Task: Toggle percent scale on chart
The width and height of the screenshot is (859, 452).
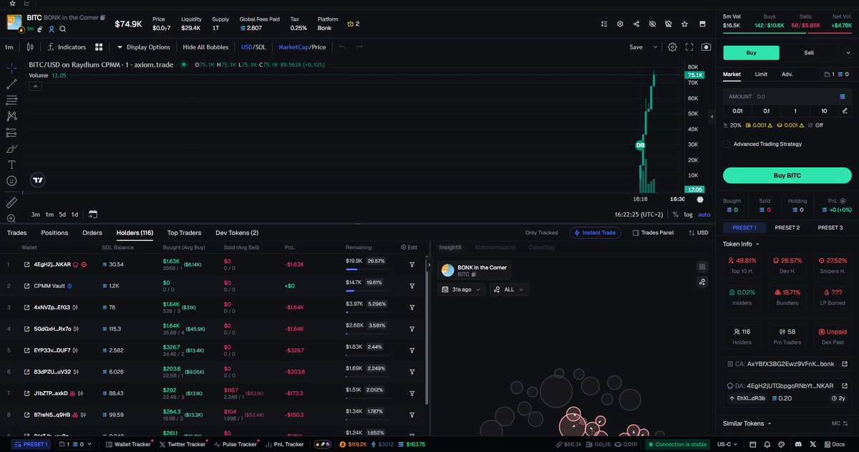Action: pyautogui.click(x=675, y=214)
